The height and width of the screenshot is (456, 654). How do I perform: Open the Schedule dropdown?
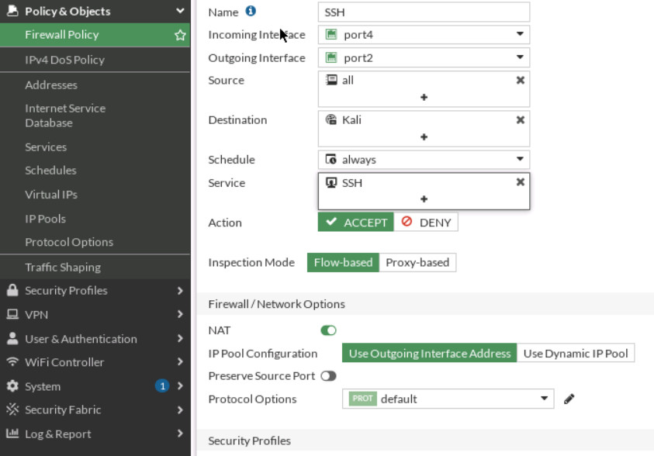pos(521,159)
